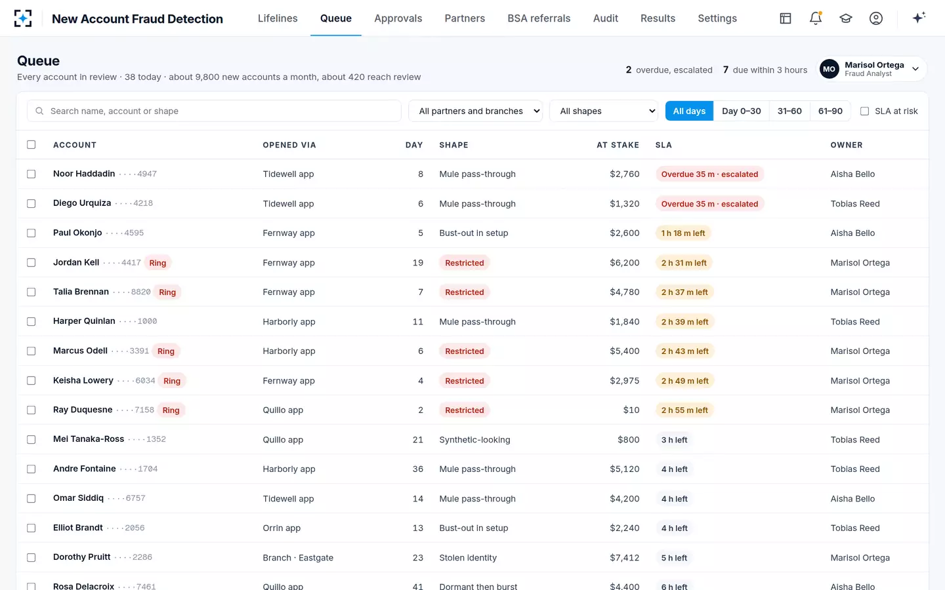Click the app logo icon
The width and height of the screenshot is (945, 590).
pos(23,18)
